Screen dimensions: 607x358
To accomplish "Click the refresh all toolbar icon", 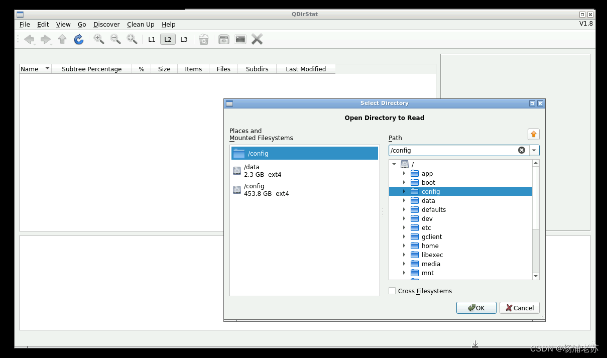I will pyautogui.click(x=79, y=39).
